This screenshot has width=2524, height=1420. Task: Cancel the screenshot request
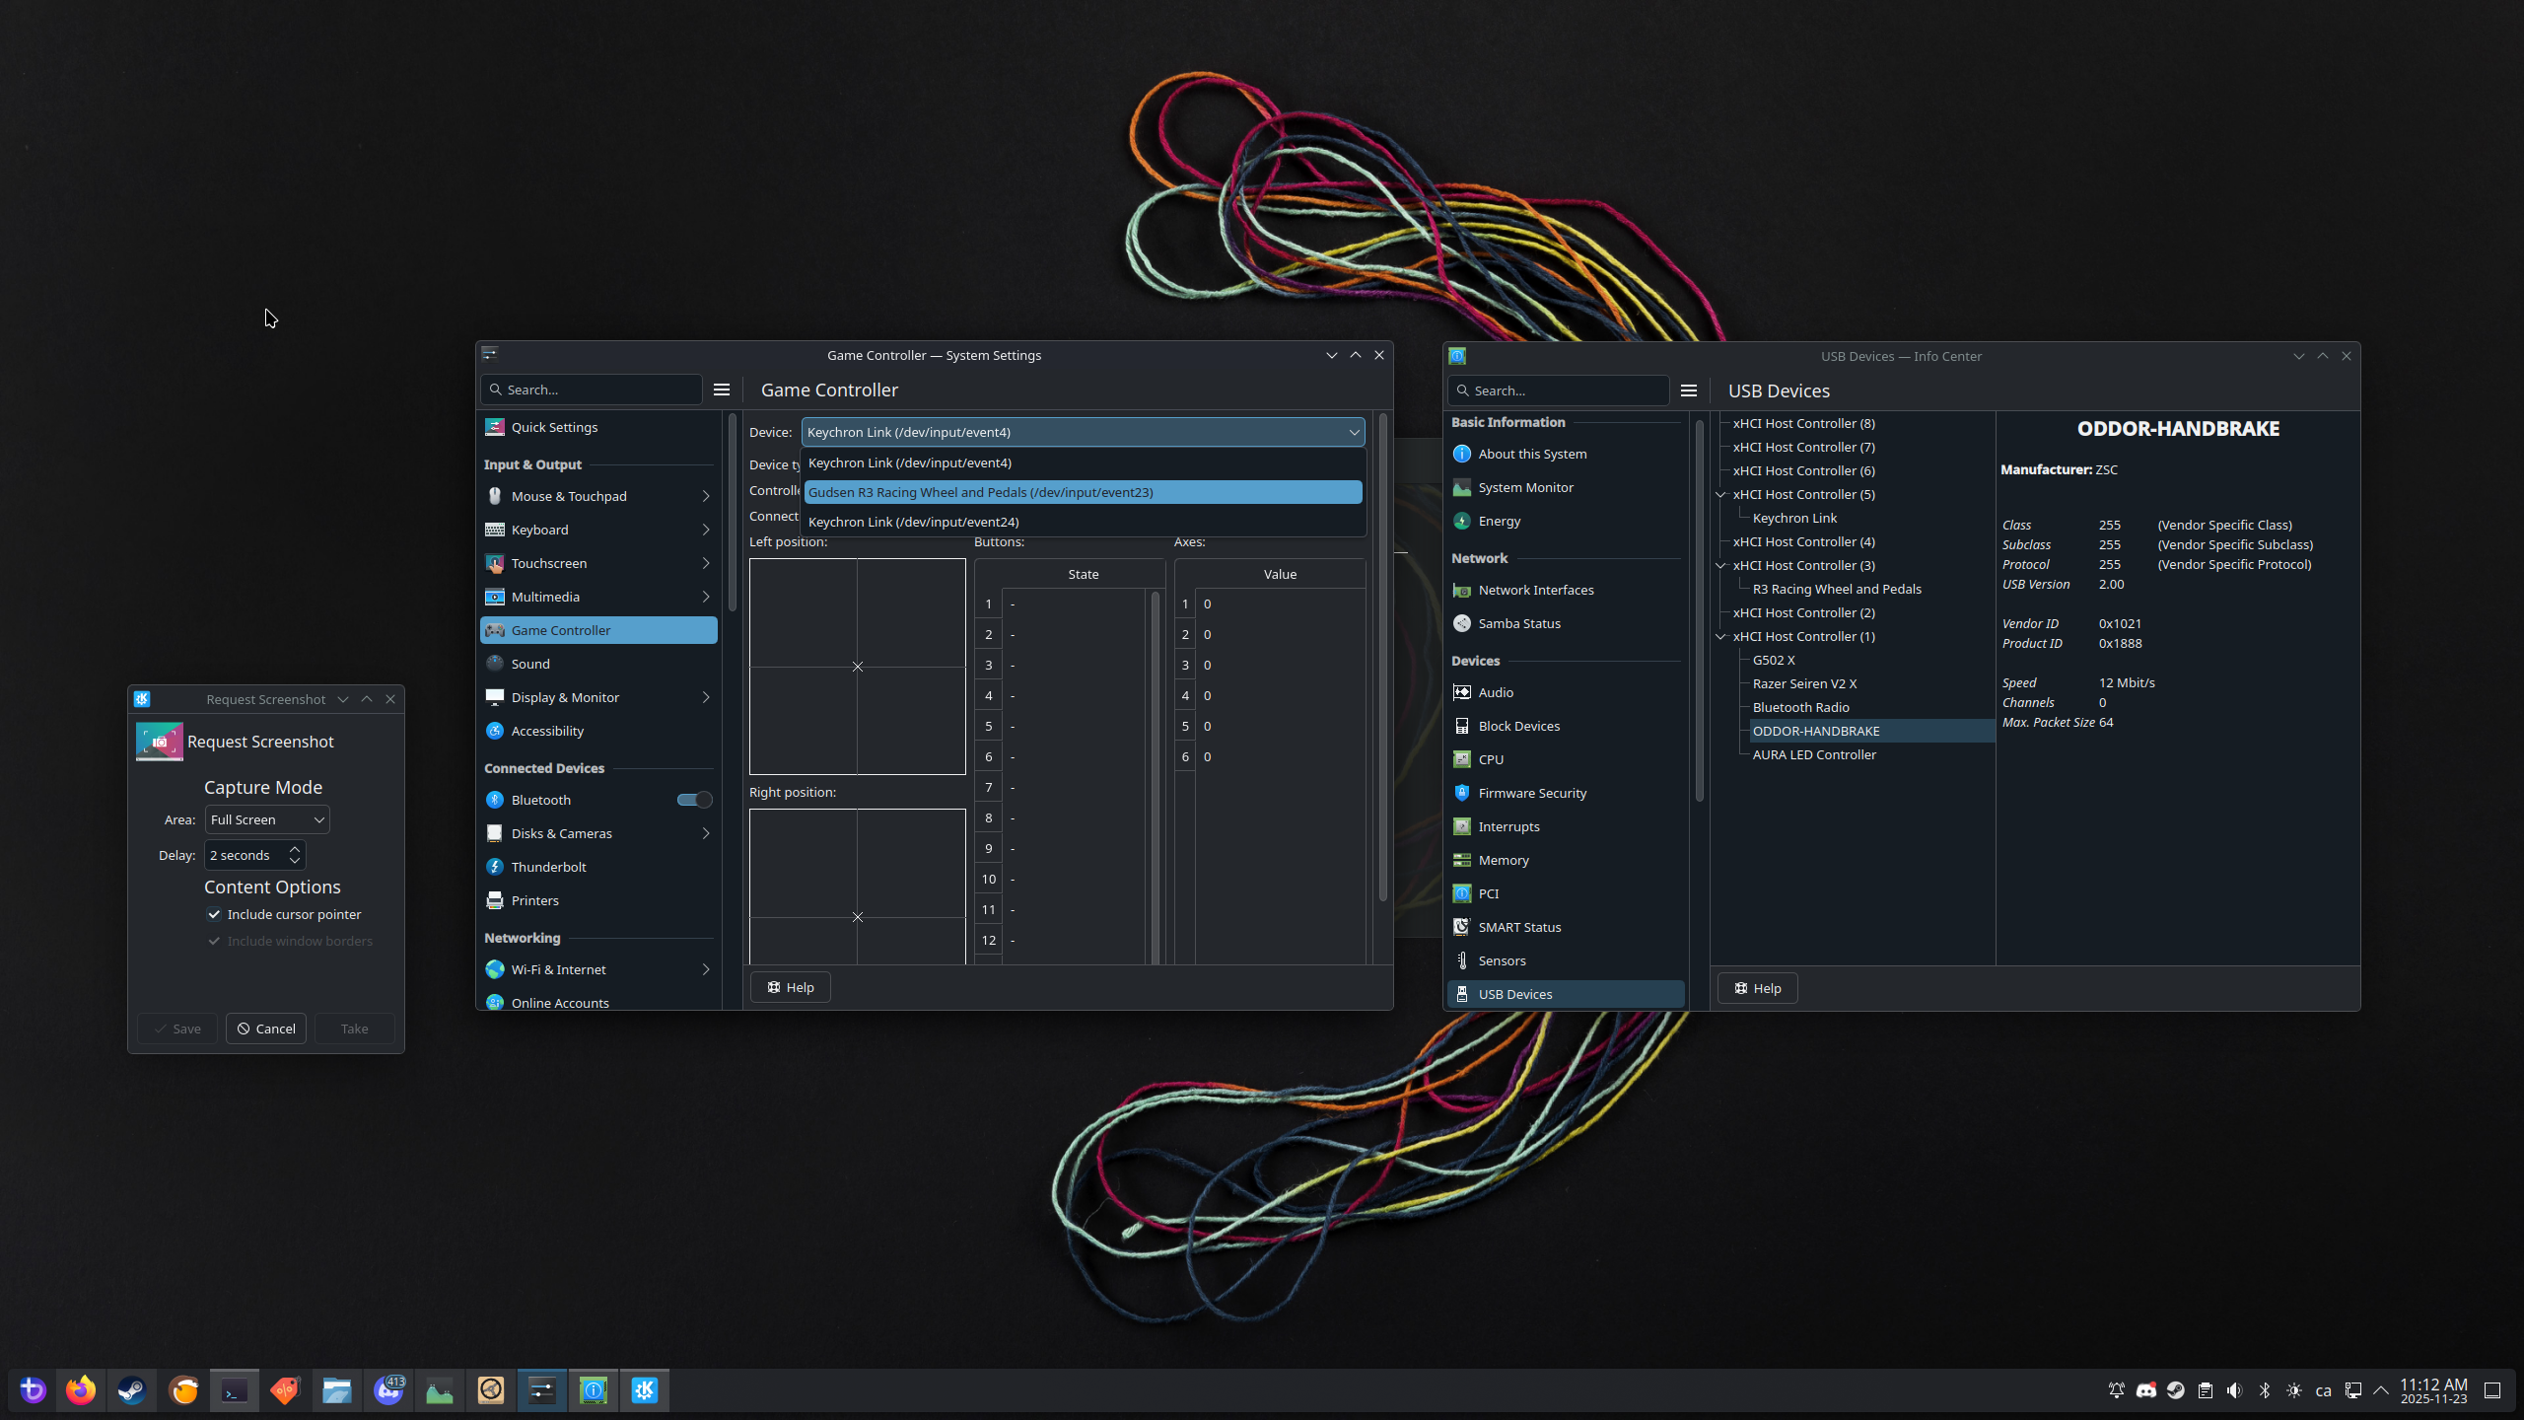click(265, 1028)
